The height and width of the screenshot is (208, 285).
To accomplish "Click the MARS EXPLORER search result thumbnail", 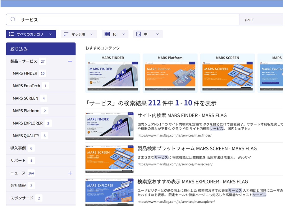I will (x=109, y=192).
